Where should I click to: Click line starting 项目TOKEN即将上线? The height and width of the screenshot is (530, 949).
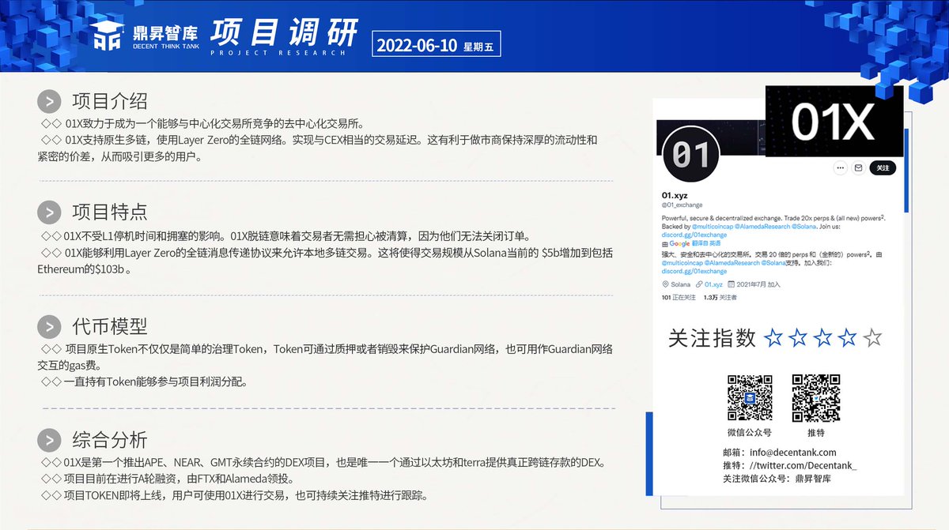point(235,496)
